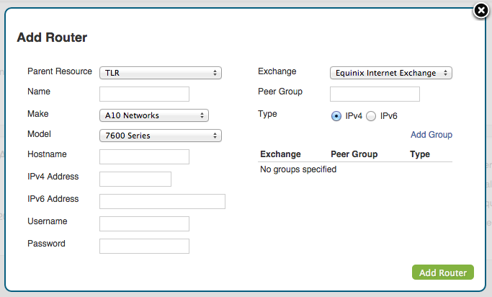The width and height of the screenshot is (492, 297).
Task: Click the Exchange column header
Action: pyautogui.click(x=280, y=154)
